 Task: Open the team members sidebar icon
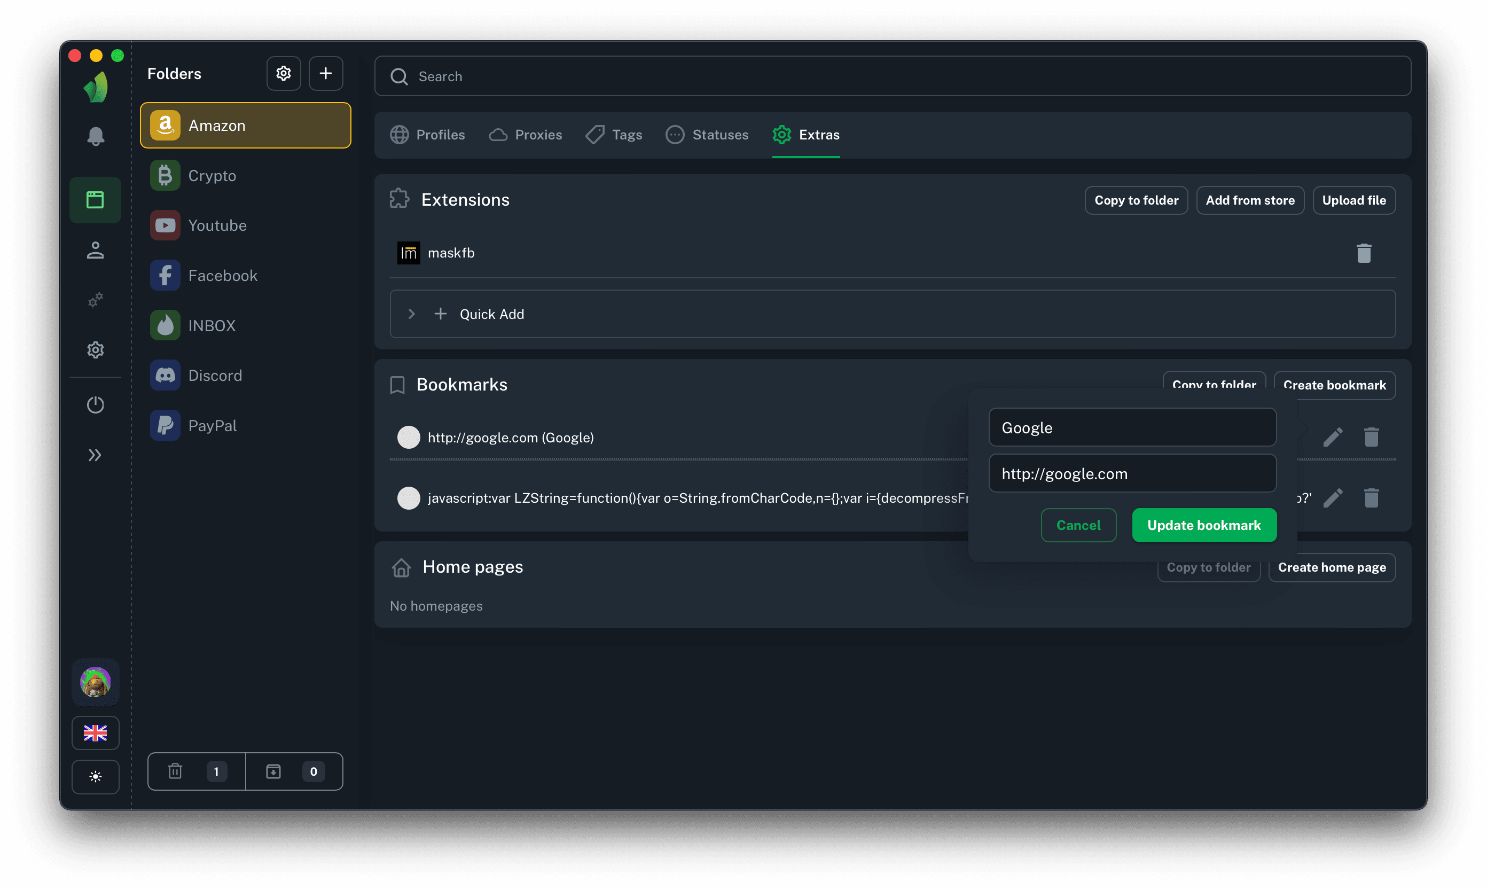[95, 250]
